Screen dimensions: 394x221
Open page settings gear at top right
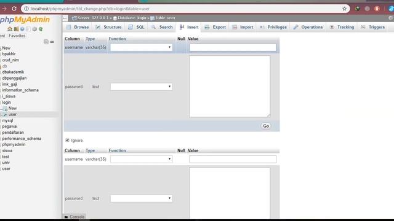[390, 18]
